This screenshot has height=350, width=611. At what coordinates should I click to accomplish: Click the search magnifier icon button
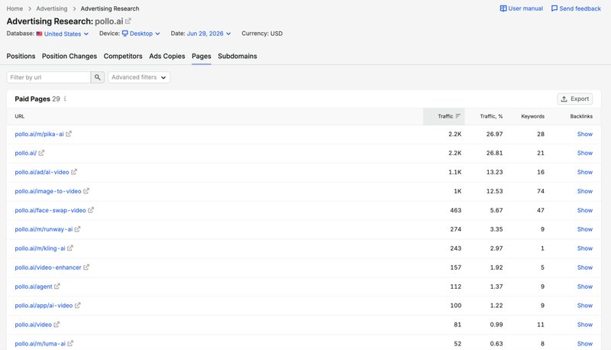coord(98,77)
